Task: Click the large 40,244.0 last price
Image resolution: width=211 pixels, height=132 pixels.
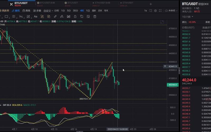Action: tap(189, 80)
